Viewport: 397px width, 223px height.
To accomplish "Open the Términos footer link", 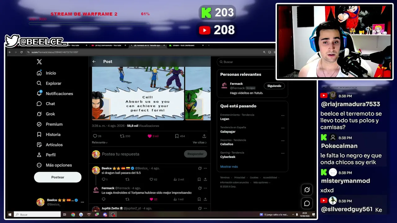I will coord(225,178).
